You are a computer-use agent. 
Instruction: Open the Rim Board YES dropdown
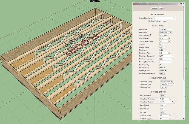(x=162, y=50)
